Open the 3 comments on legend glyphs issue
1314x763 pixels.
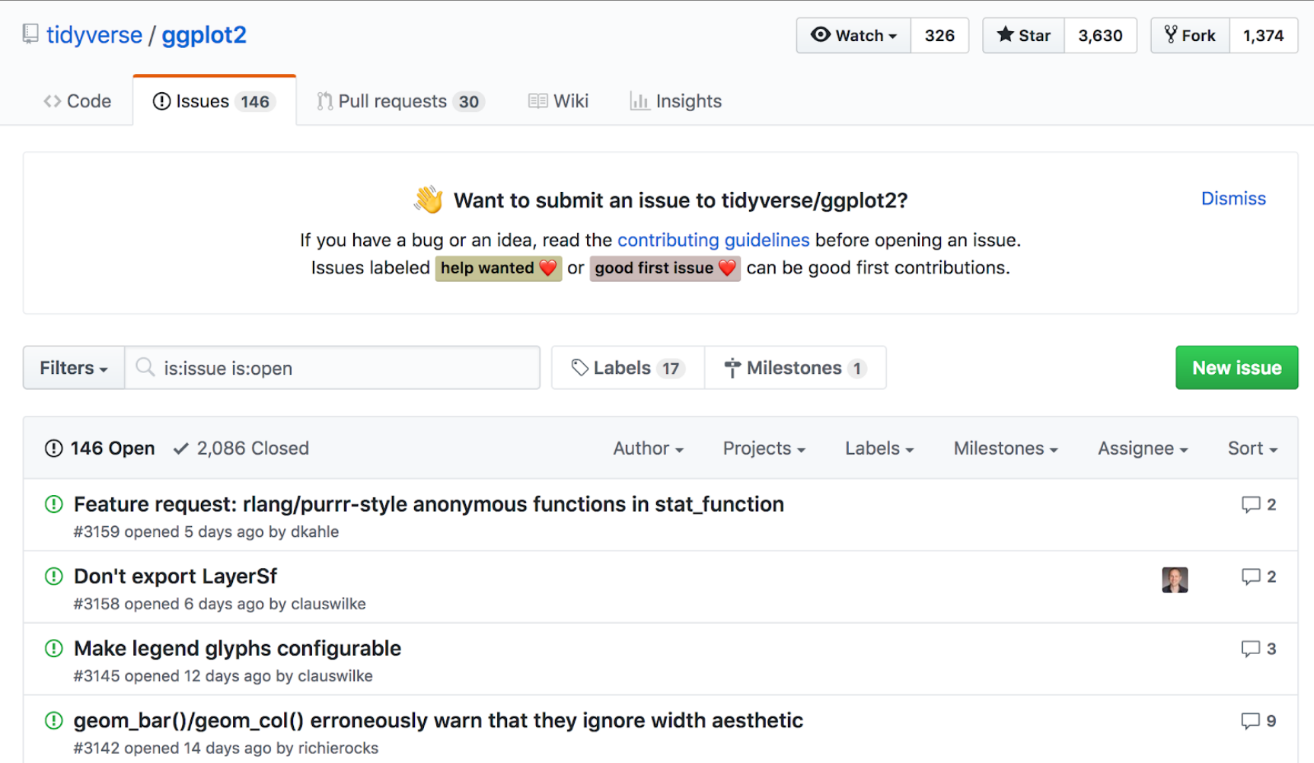(x=1258, y=649)
